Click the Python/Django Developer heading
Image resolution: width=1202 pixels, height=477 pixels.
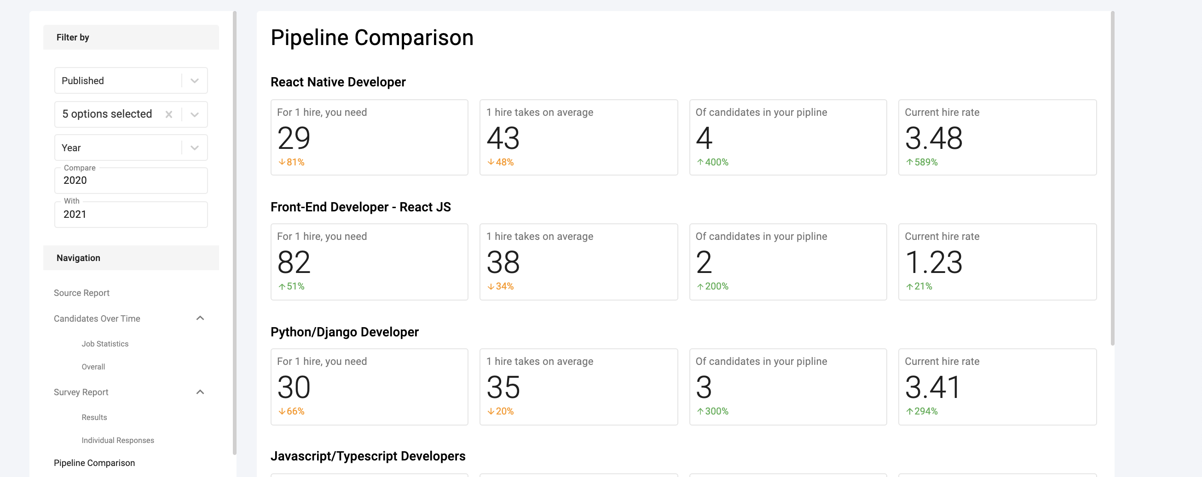pos(345,332)
